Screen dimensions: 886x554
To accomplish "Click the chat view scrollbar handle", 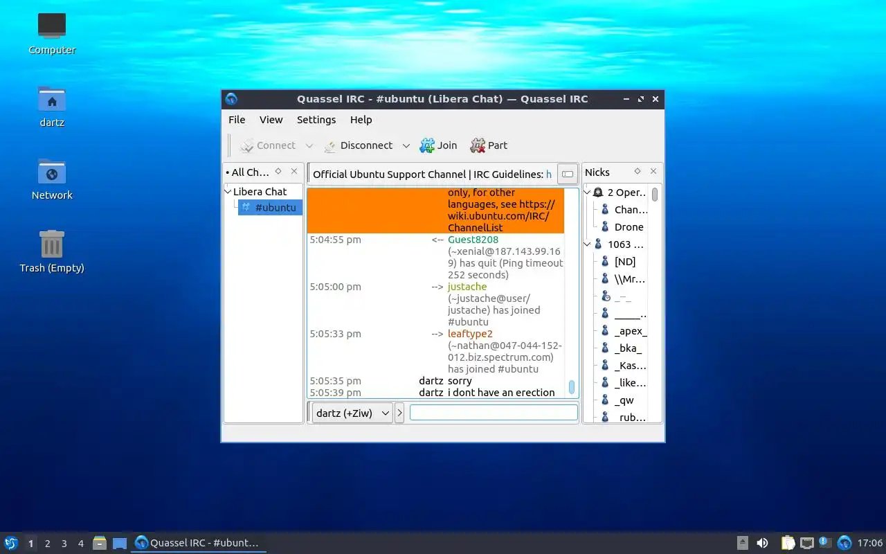I will coord(572,387).
